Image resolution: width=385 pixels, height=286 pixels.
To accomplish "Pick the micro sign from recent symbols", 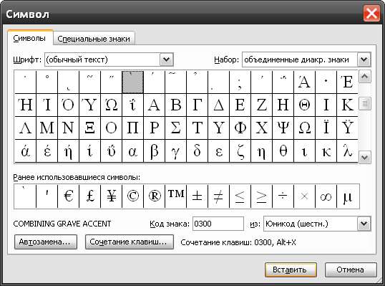I will pos(348,196).
